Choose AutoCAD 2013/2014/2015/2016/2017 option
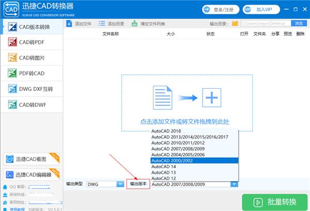 194,137
